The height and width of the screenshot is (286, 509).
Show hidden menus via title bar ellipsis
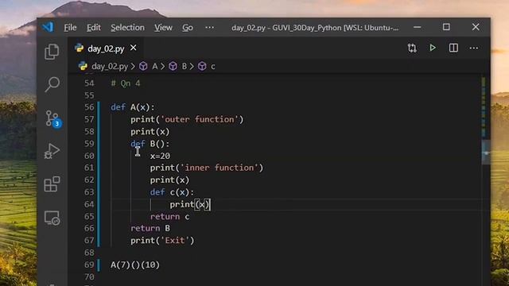tap(209, 28)
